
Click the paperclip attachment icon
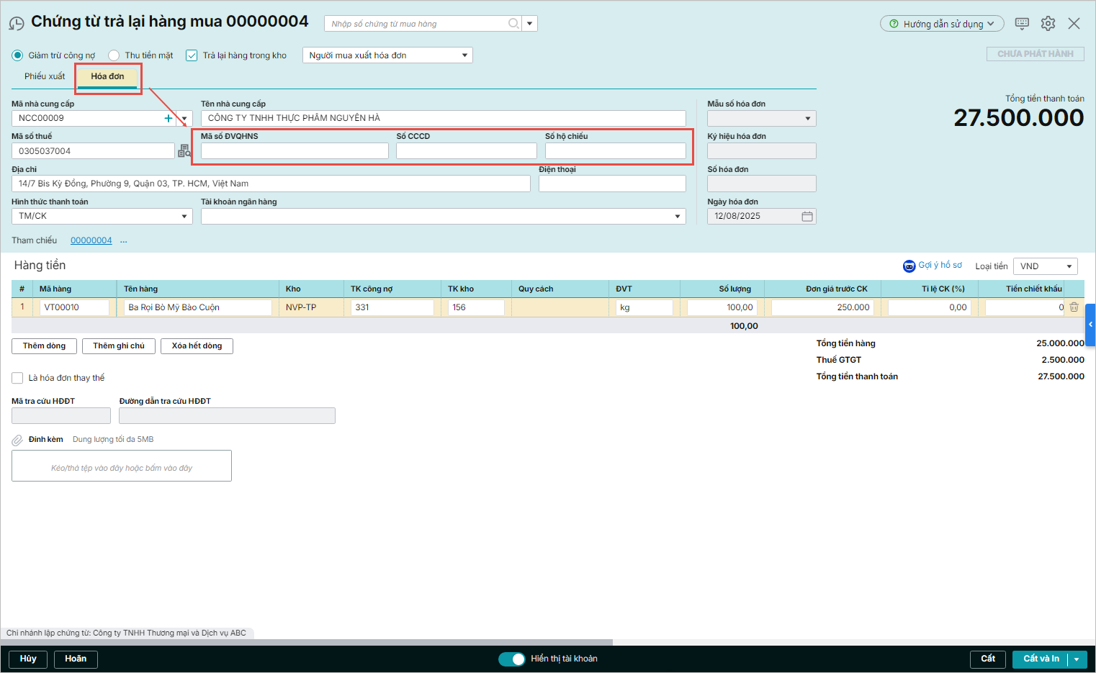click(17, 440)
